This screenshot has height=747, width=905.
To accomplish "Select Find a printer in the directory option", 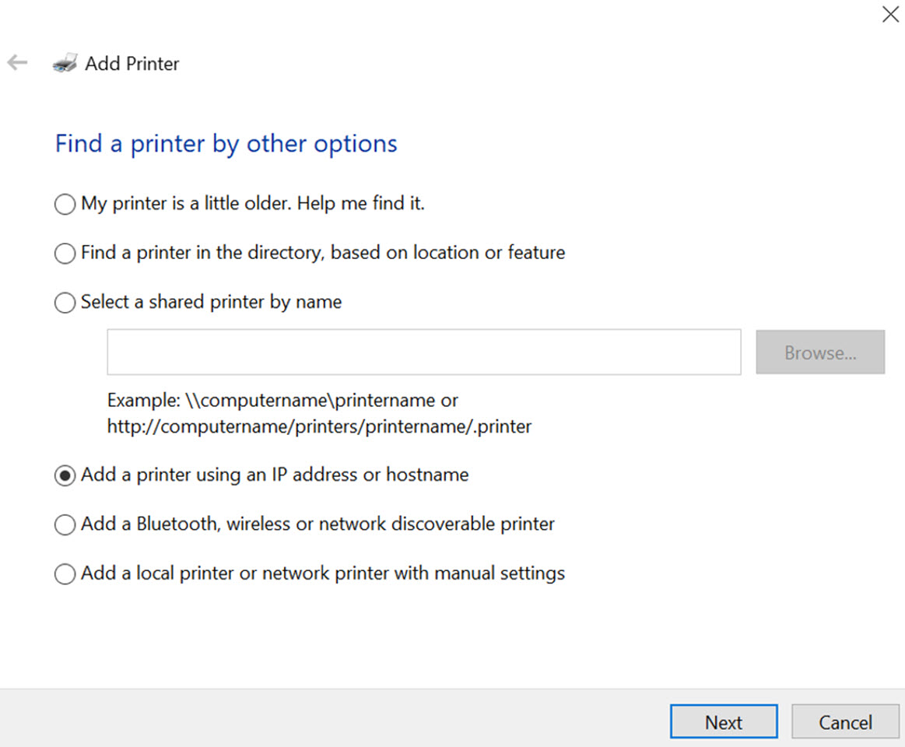I will click(x=65, y=253).
